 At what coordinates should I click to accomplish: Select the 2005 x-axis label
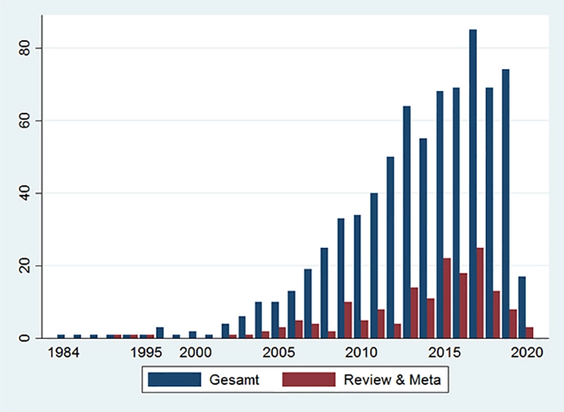278,352
